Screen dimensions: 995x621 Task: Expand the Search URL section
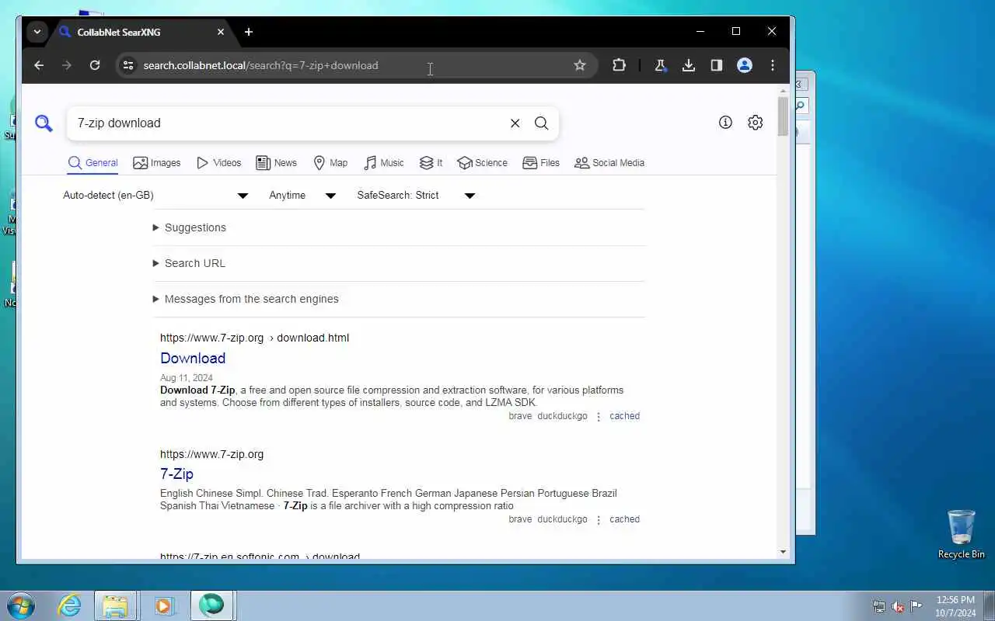tap(399, 263)
